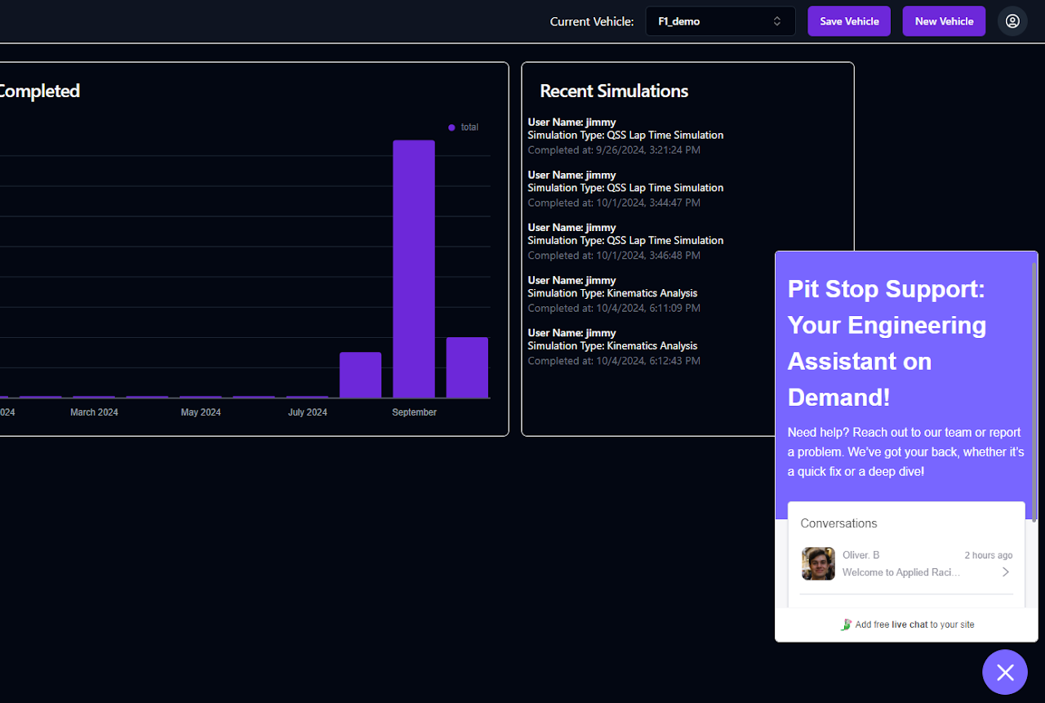The width and height of the screenshot is (1045, 703).
Task: Click the Conversations heading in chat
Action: click(838, 523)
